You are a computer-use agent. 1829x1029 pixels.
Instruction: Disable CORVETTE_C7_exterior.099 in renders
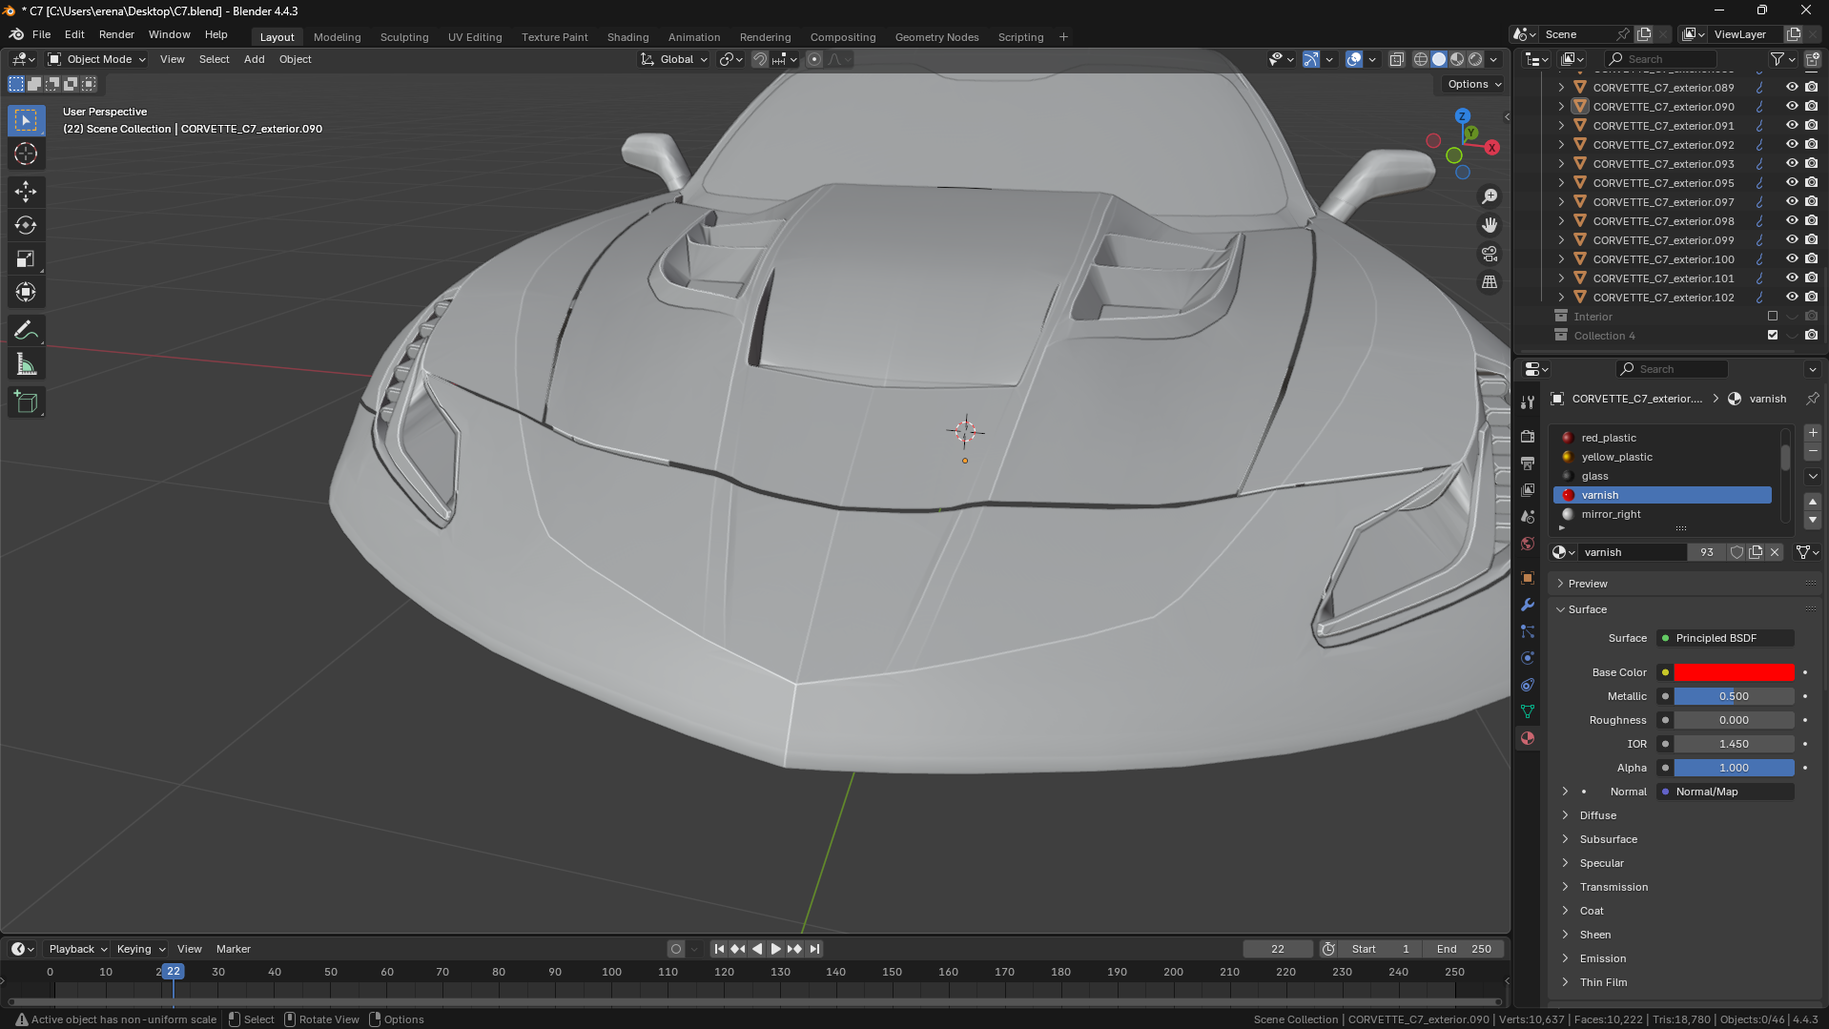(x=1811, y=240)
